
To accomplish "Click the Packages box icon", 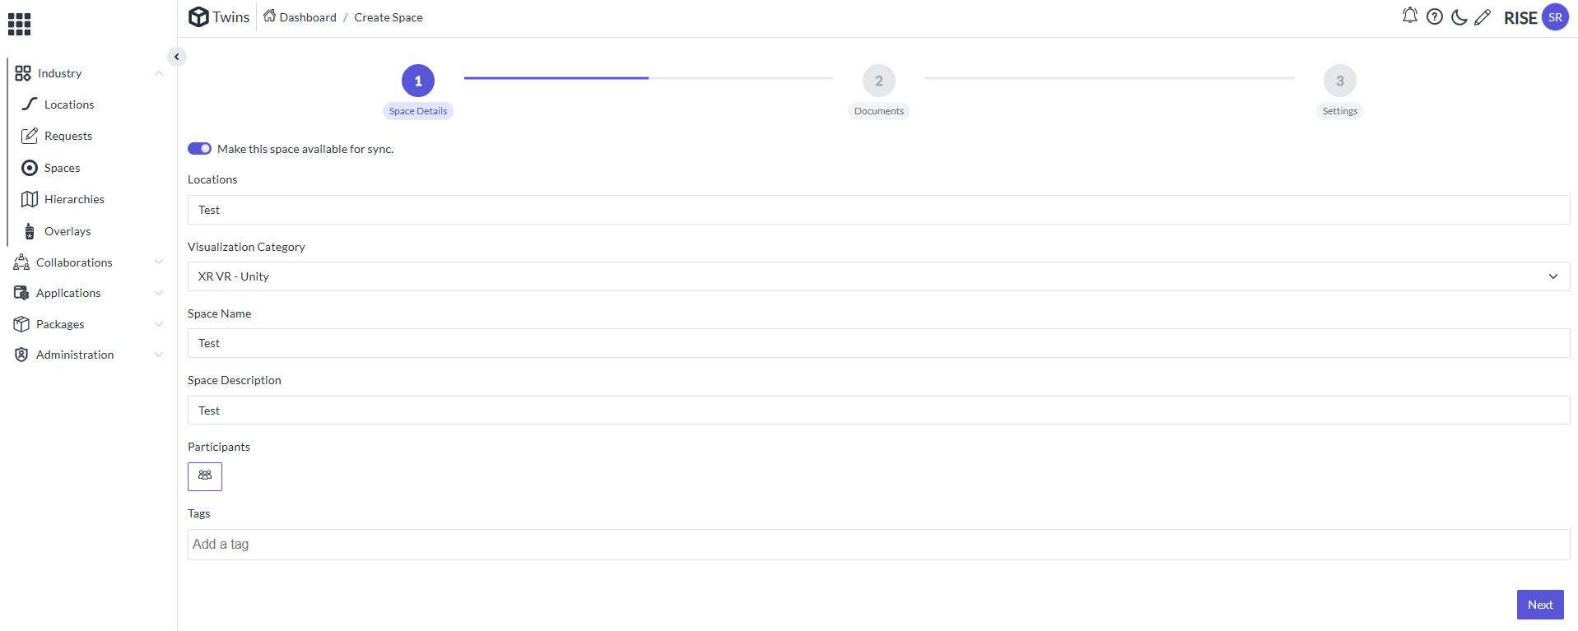I will 21,324.
